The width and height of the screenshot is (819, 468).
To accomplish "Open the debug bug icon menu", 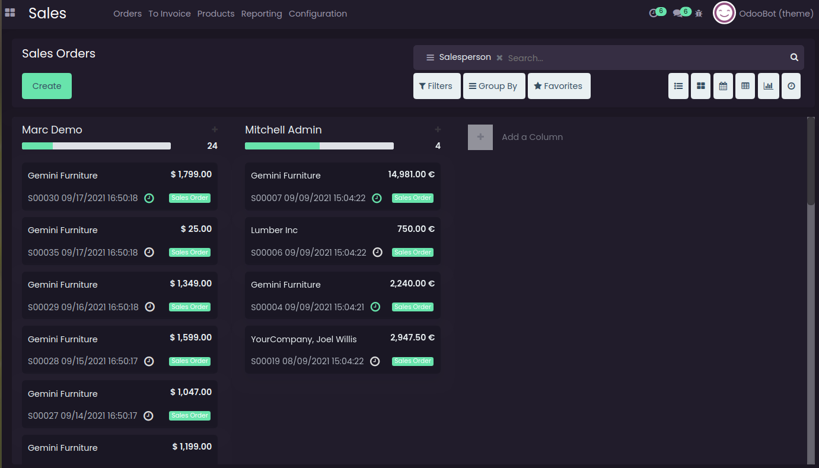I will [699, 13].
